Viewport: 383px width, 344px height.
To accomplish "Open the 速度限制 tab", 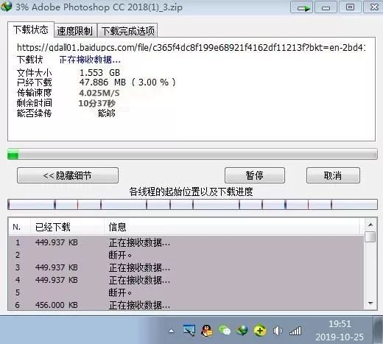I will [75, 31].
